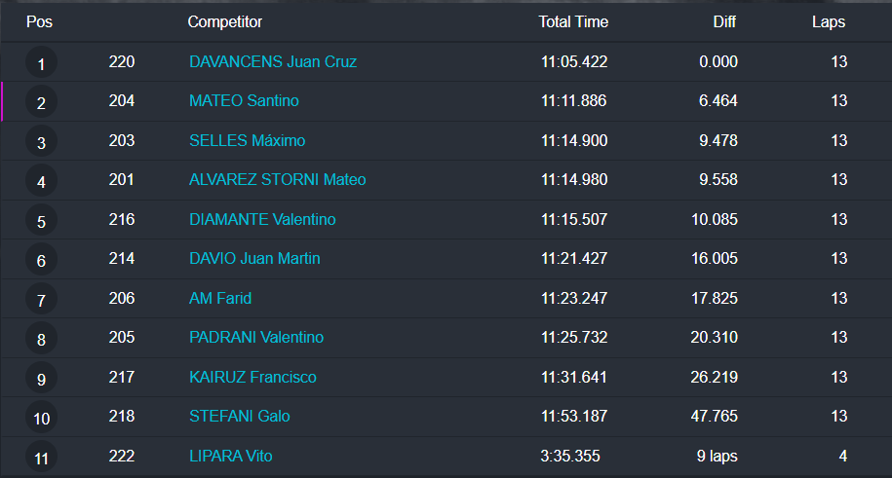Click the Diff column header
The image size is (892, 478).
724,21
